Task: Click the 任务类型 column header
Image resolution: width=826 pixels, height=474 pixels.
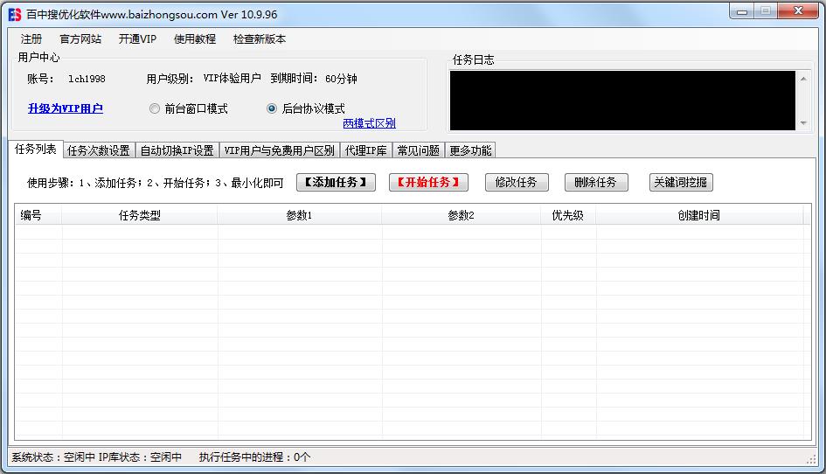Action: coord(140,215)
